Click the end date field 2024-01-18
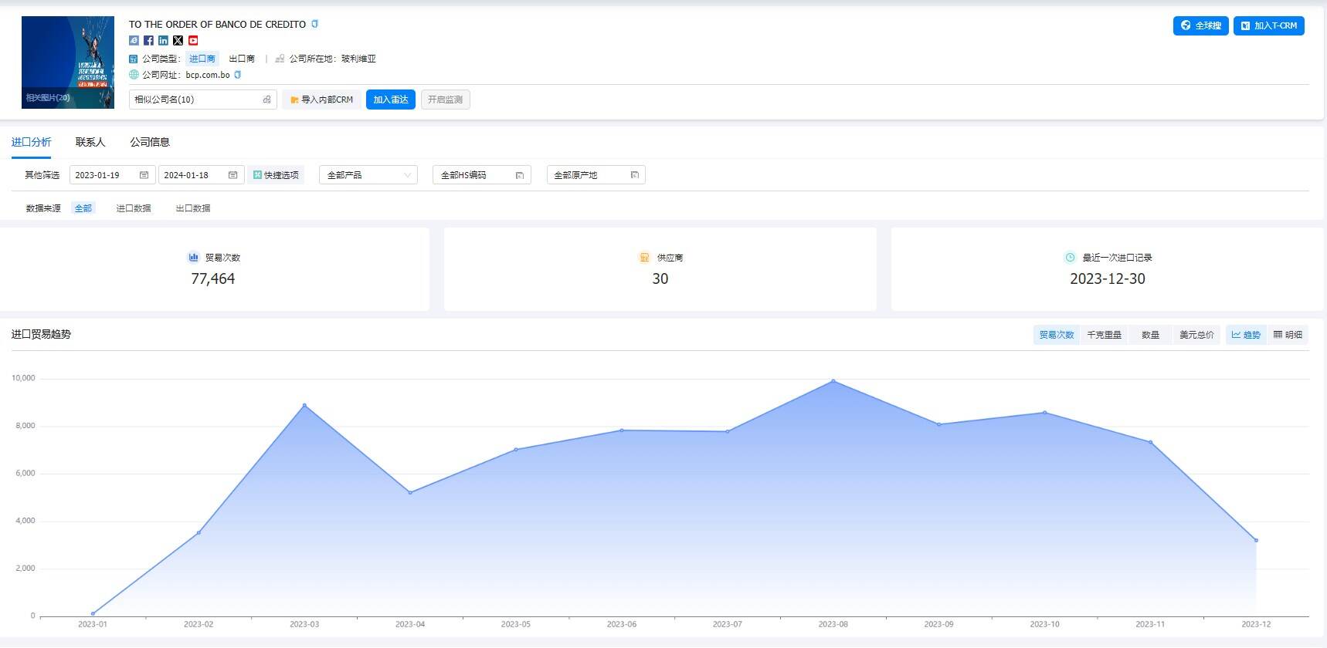 coord(202,175)
